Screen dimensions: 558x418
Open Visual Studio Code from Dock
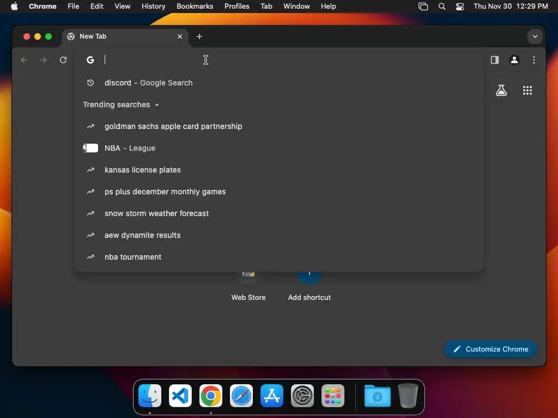pos(180,396)
